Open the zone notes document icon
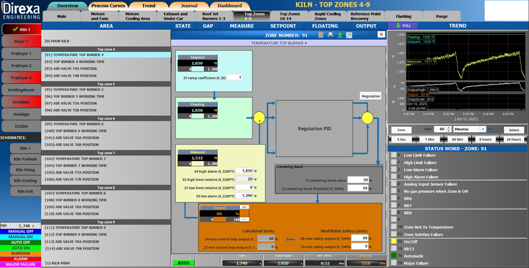 coord(321,35)
